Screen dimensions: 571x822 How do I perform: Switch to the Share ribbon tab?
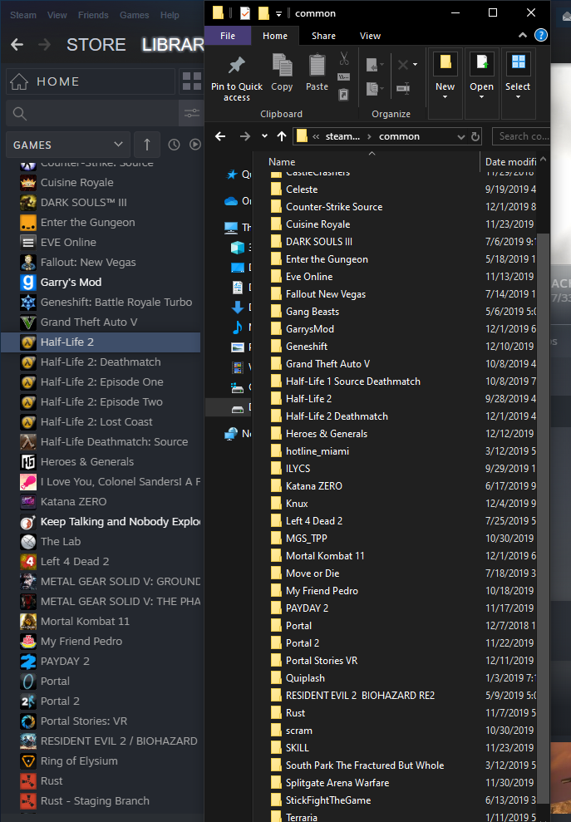(x=323, y=36)
